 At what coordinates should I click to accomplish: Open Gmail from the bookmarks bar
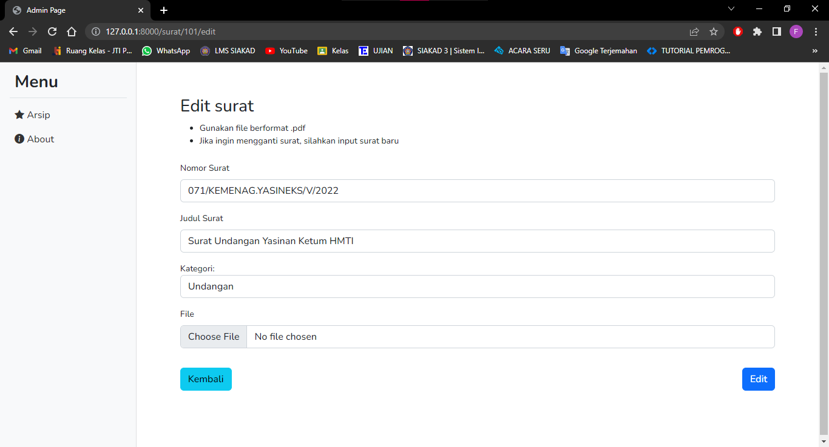click(x=24, y=51)
